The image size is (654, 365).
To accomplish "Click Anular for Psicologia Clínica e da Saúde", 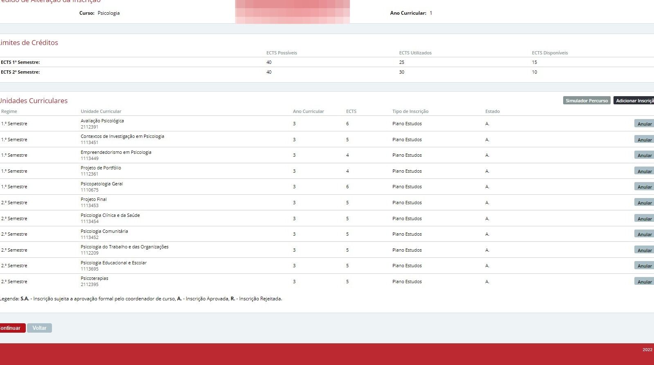I will click(x=644, y=219).
